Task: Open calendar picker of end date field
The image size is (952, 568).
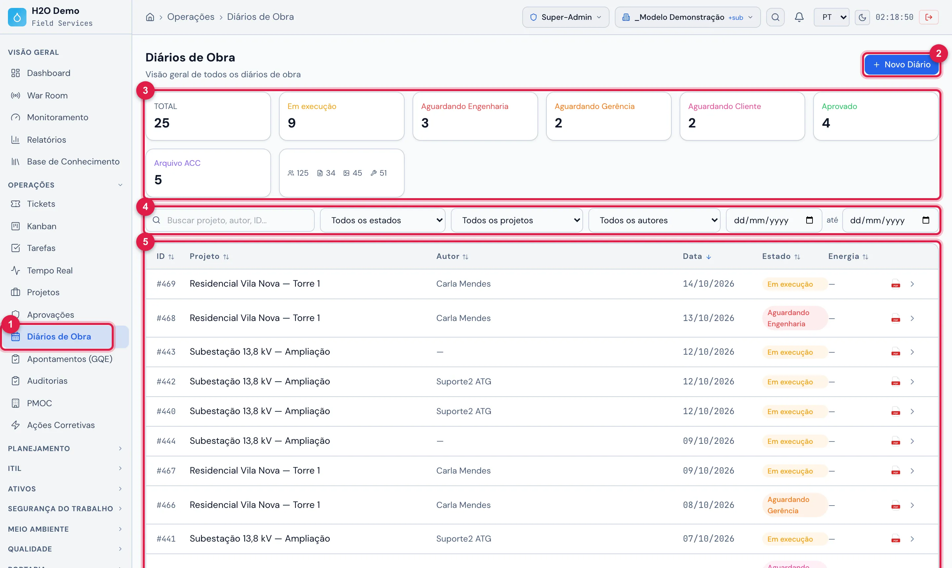Action: point(926,220)
